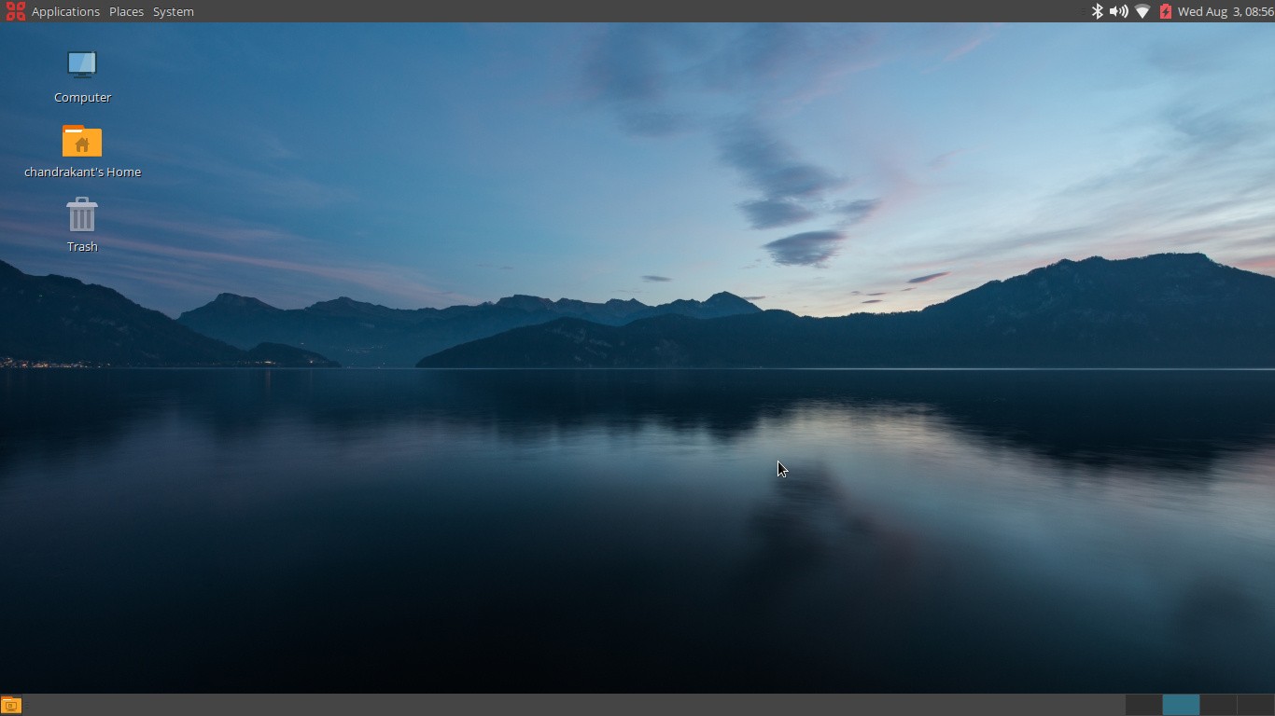1275x716 pixels.
Task: Open the Places menu
Action: coord(126,11)
